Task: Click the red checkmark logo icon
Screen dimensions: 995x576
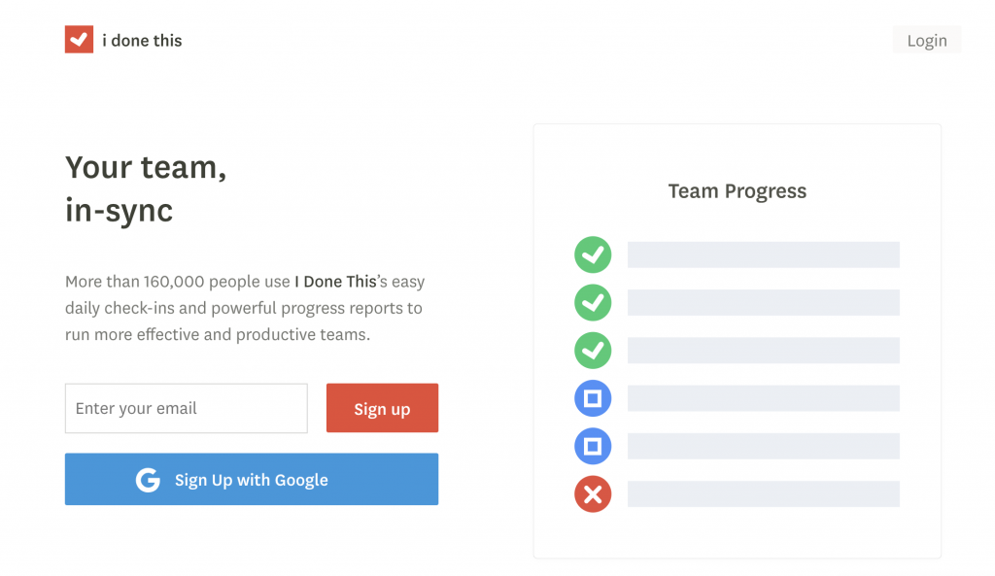Action: [x=79, y=40]
